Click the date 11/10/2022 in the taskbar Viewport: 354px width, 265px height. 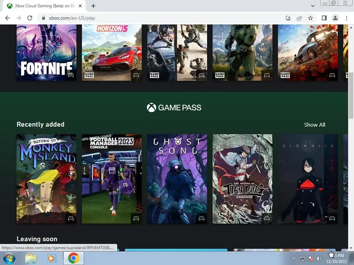tap(336, 262)
